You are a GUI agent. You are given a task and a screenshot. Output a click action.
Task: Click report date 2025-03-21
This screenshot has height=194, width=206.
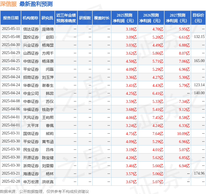point(11,173)
